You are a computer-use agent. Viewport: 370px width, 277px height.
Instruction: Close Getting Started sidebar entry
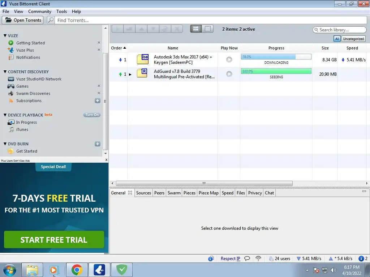99,43
